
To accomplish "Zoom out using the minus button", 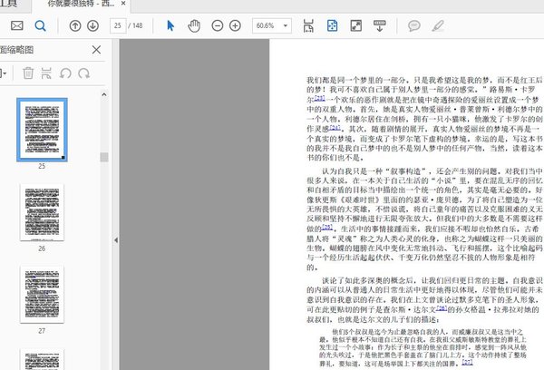I will click(x=217, y=26).
